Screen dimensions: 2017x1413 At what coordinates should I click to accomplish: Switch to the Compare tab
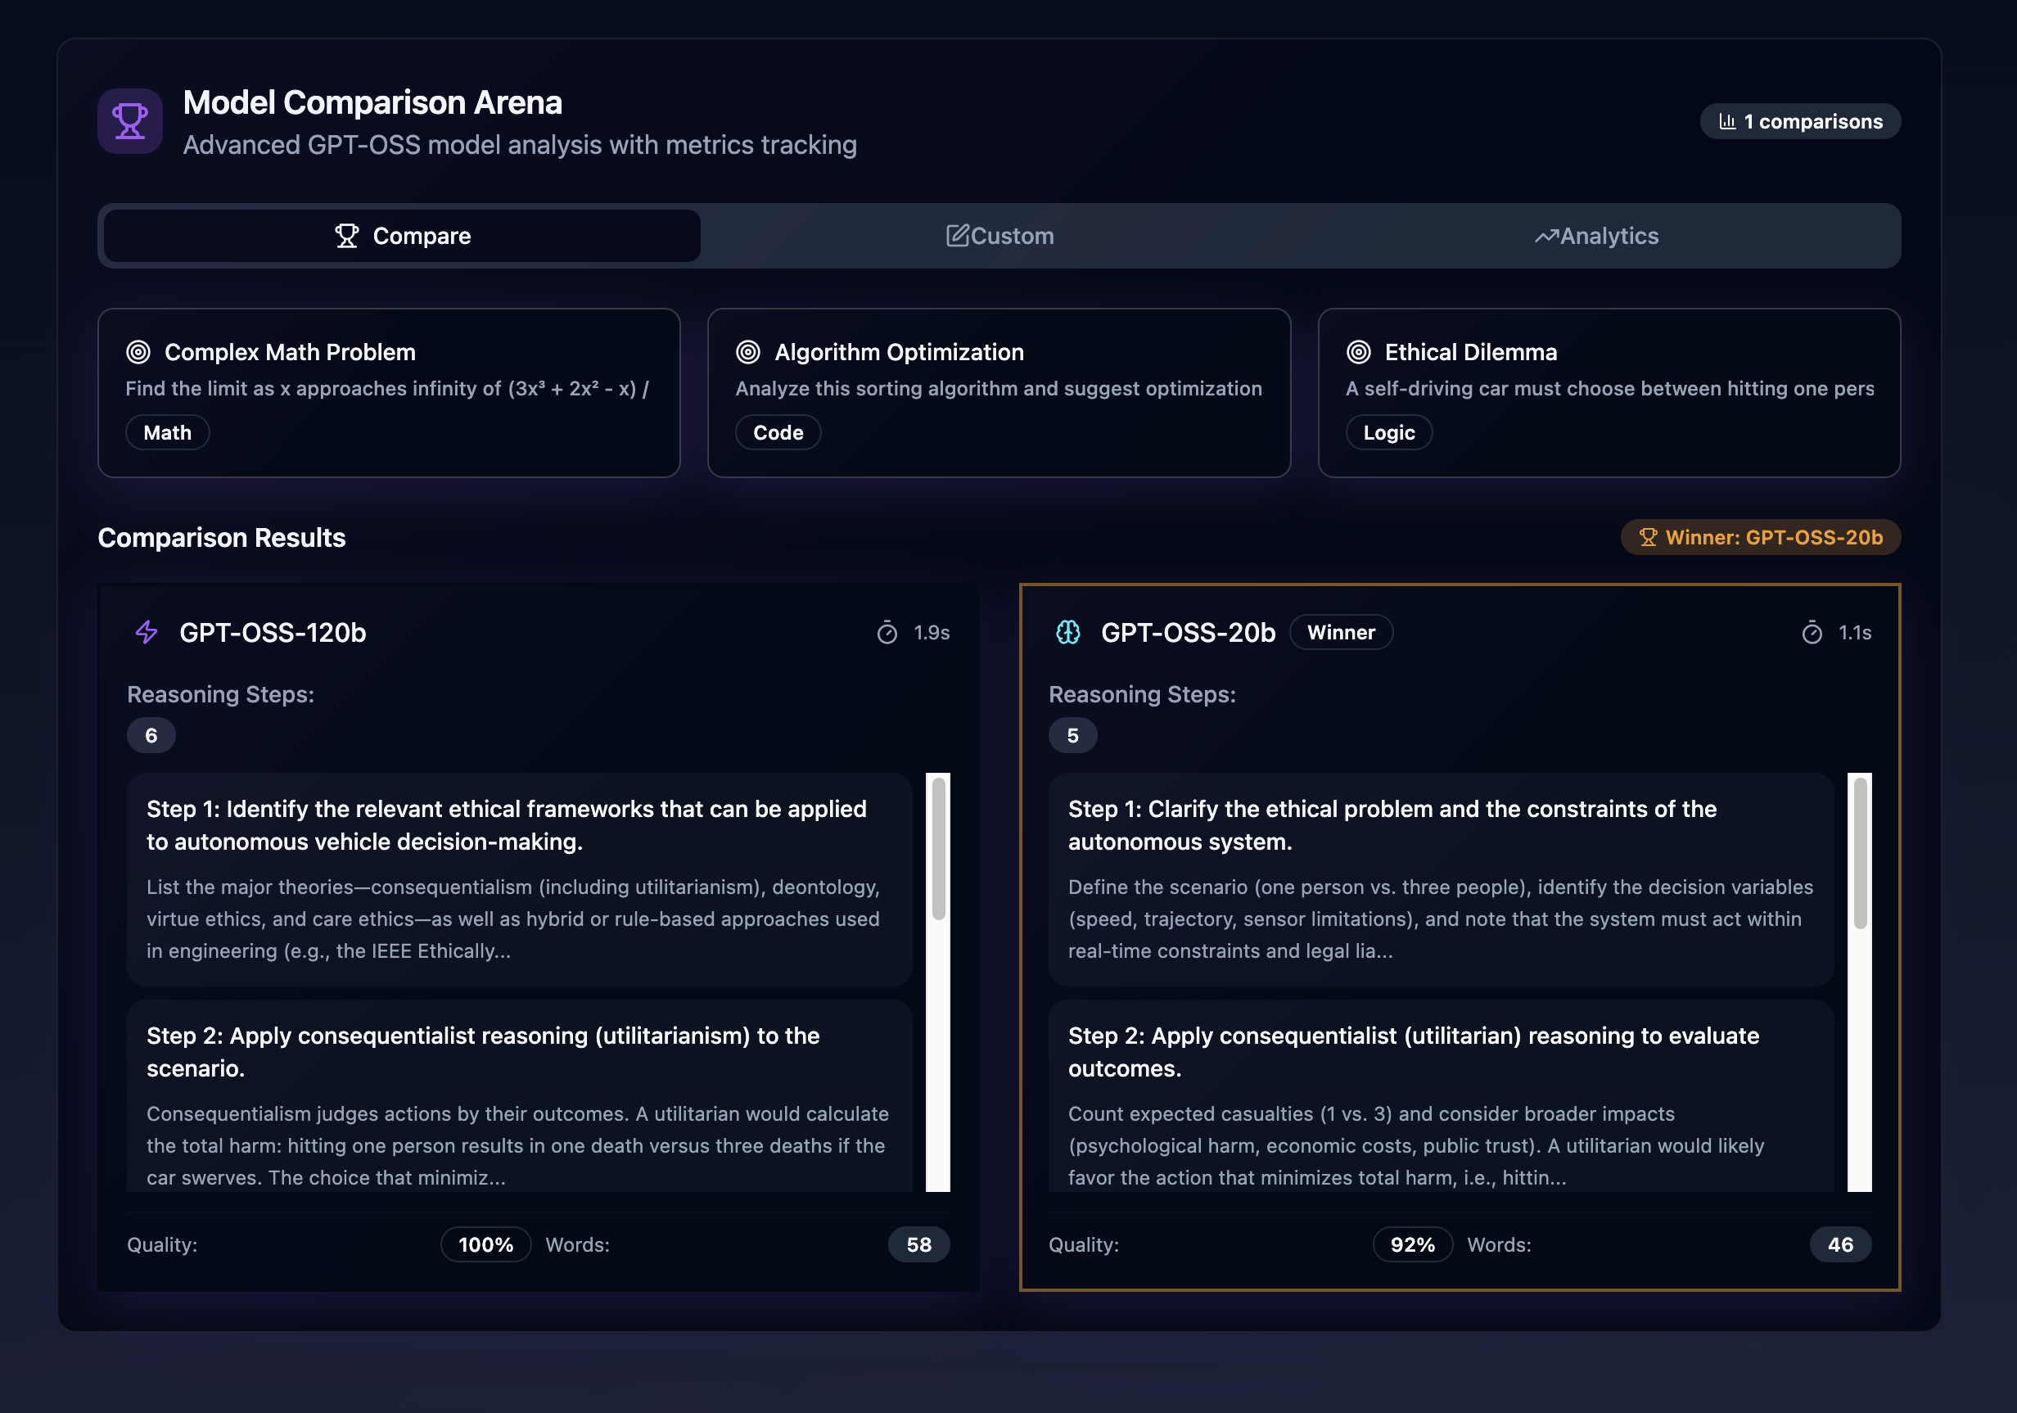(x=403, y=236)
